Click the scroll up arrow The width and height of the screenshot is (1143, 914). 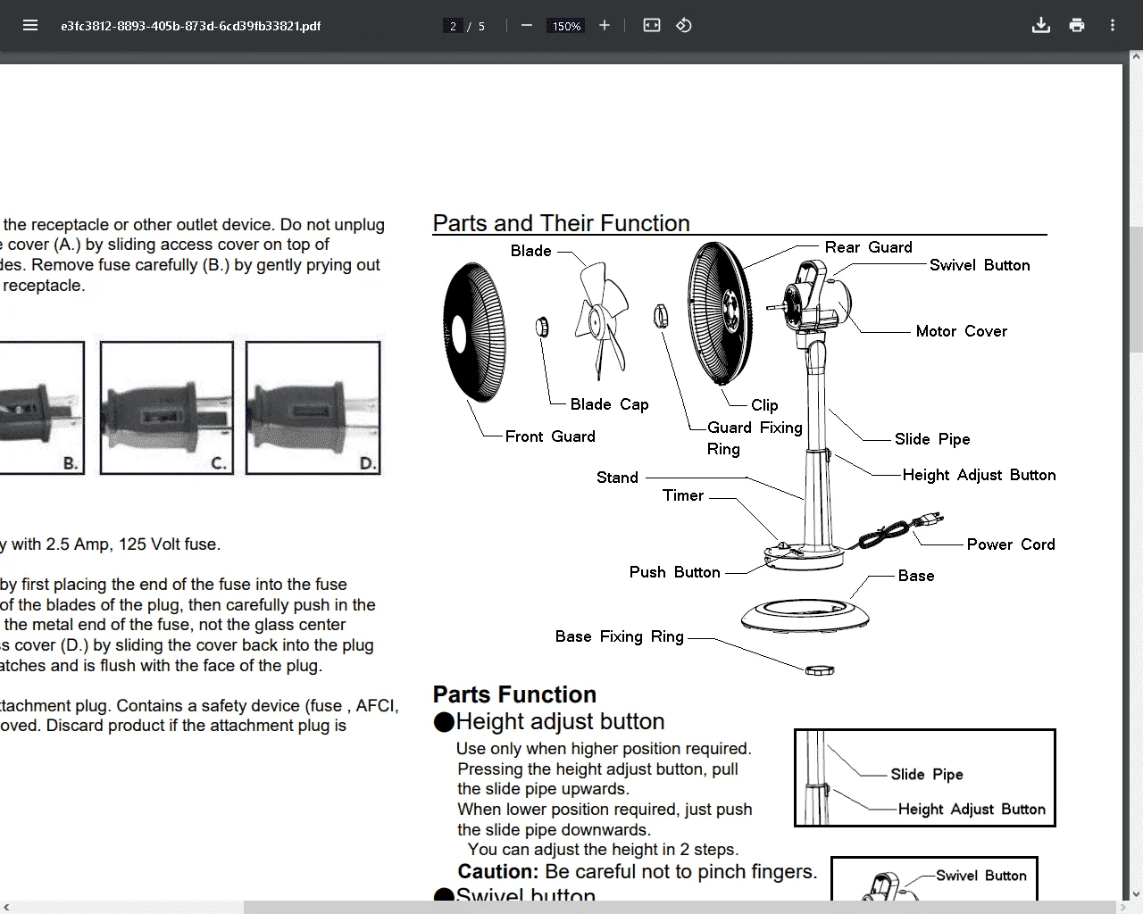[1136, 56]
